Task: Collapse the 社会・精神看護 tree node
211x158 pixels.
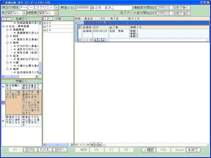Action: pyautogui.click(x=4, y=26)
